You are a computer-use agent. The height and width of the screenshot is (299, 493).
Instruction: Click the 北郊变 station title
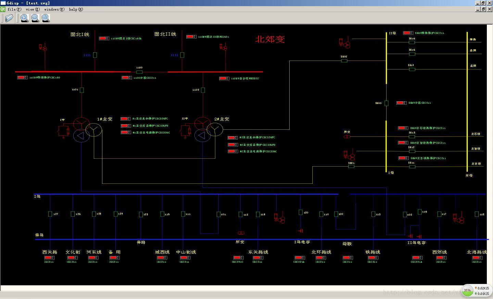(270, 39)
